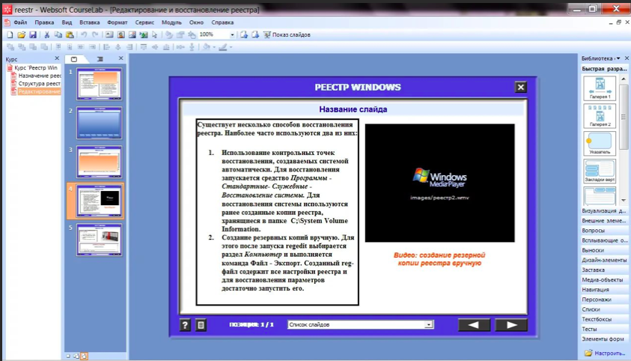Go to the previous slide with left arrow

click(x=474, y=325)
